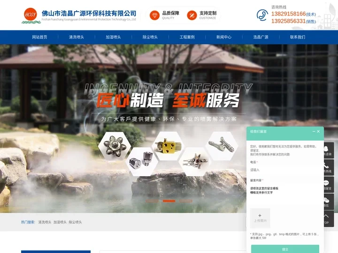Image resolution: width=338 pixels, height=253 pixels.
Task: Select 联系我们 in the navigation bar
Action: tap(297, 37)
